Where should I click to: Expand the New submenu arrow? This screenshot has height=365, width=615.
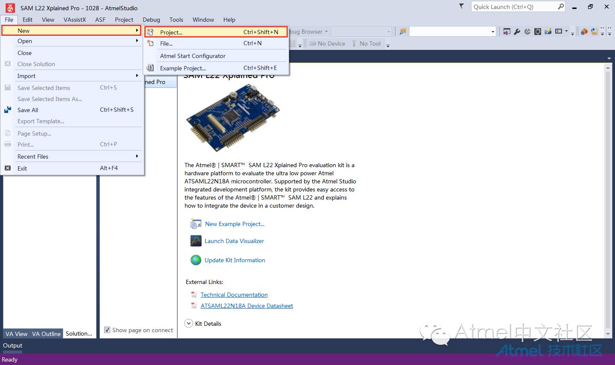[137, 30]
